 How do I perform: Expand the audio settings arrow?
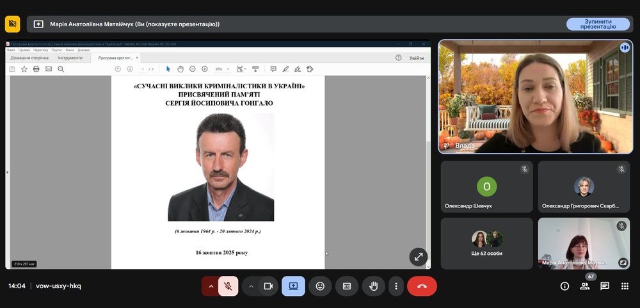210,286
